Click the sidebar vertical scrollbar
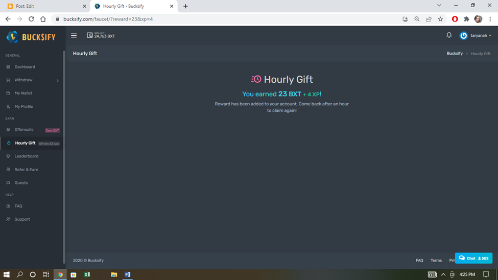The width and height of the screenshot is (498, 280). pos(64,156)
